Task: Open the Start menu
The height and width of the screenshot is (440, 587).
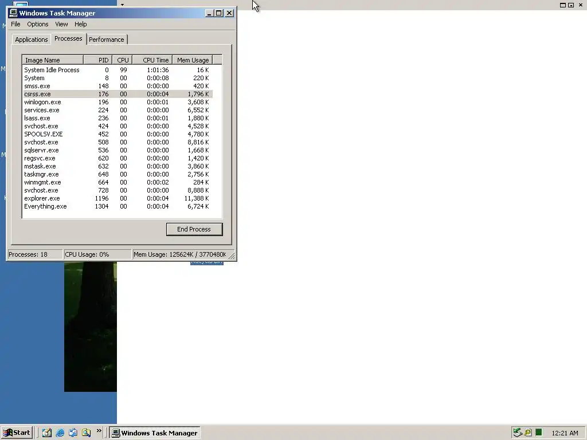Action: 17,433
